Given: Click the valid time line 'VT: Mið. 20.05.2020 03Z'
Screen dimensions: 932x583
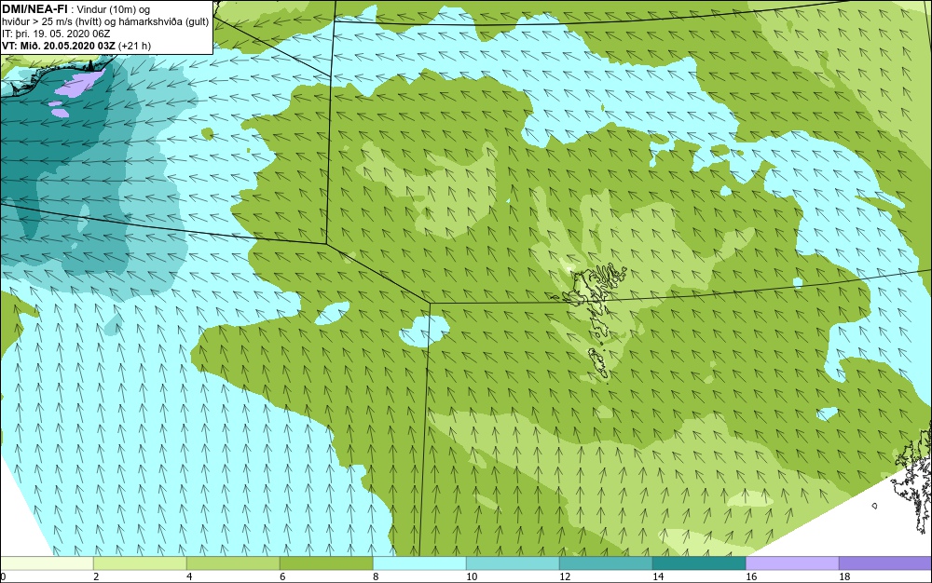Looking at the screenshot, I should pos(59,46).
